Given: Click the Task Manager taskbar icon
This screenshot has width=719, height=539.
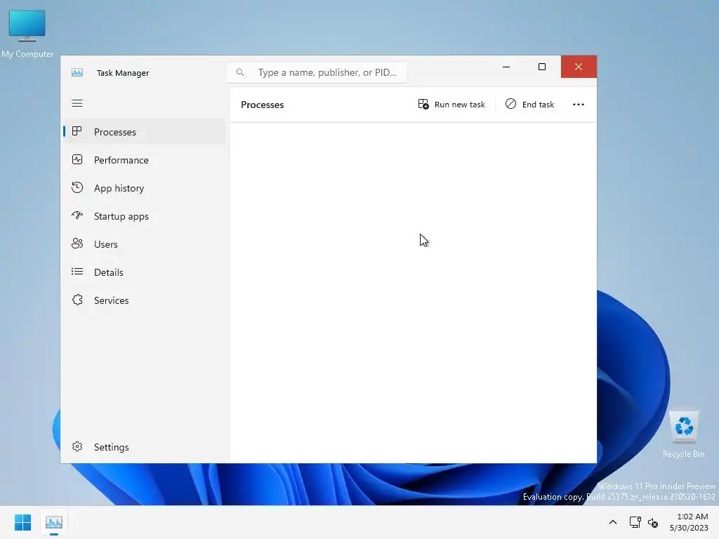Looking at the screenshot, I should pyautogui.click(x=54, y=522).
